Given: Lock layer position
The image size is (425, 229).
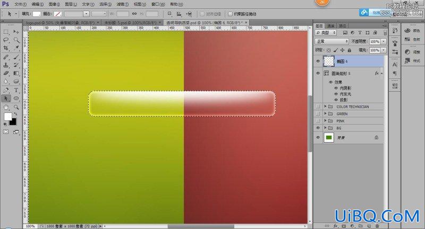Looking at the screenshot, I should (342, 50).
